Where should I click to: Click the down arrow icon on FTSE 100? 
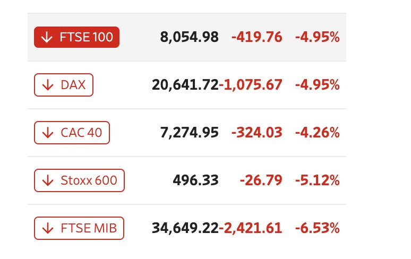[x=47, y=37]
